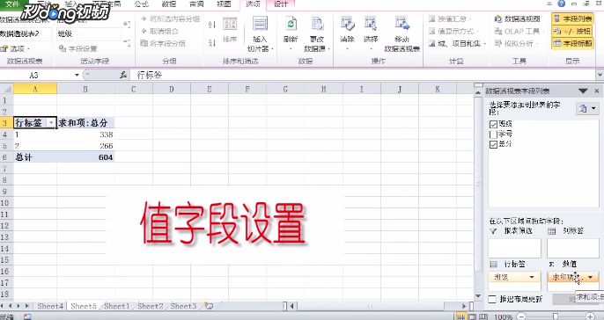Open the Name Box dropdown arrow
604x320 pixels.
point(77,75)
